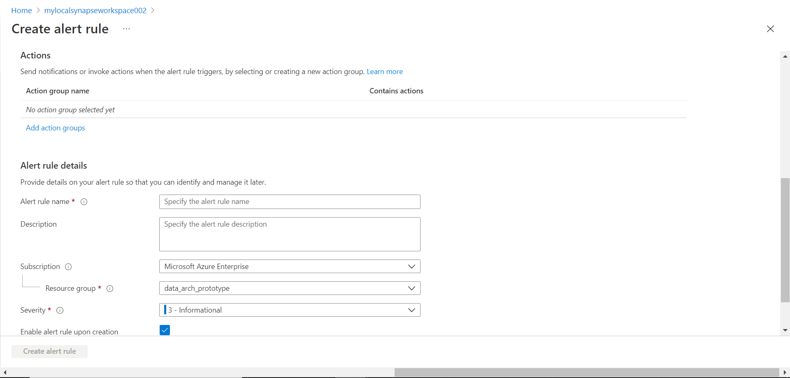This screenshot has width=790, height=378.
Task: Click the horizontal scrollbar thumb
Action: (x=587, y=372)
